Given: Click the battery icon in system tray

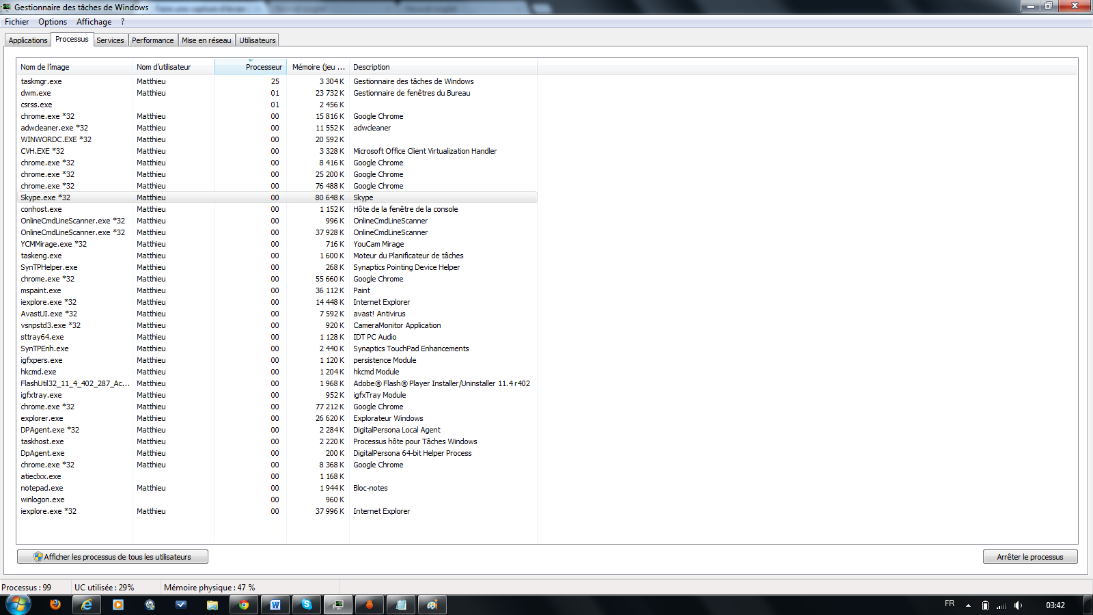Looking at the screenshot, I should [985, 605].
